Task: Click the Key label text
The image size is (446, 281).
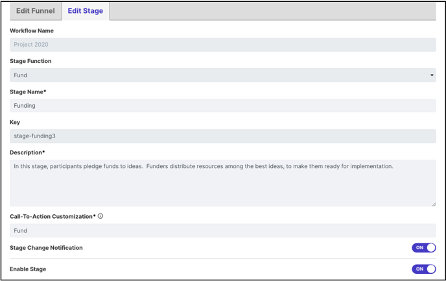Action: tap(15, 122)
